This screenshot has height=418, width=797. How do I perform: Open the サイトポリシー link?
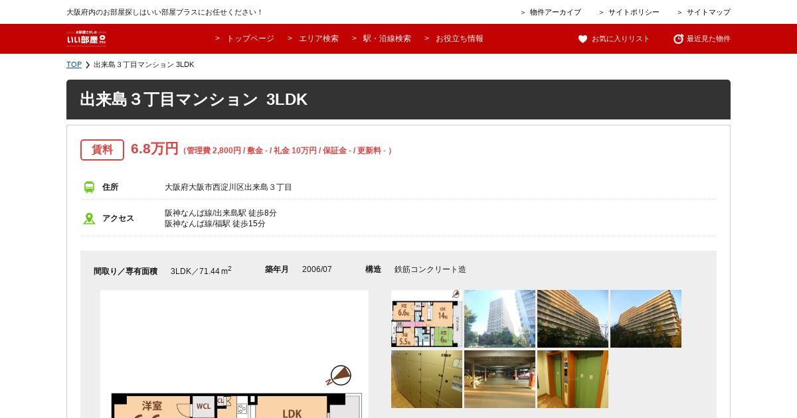[634, 12]
